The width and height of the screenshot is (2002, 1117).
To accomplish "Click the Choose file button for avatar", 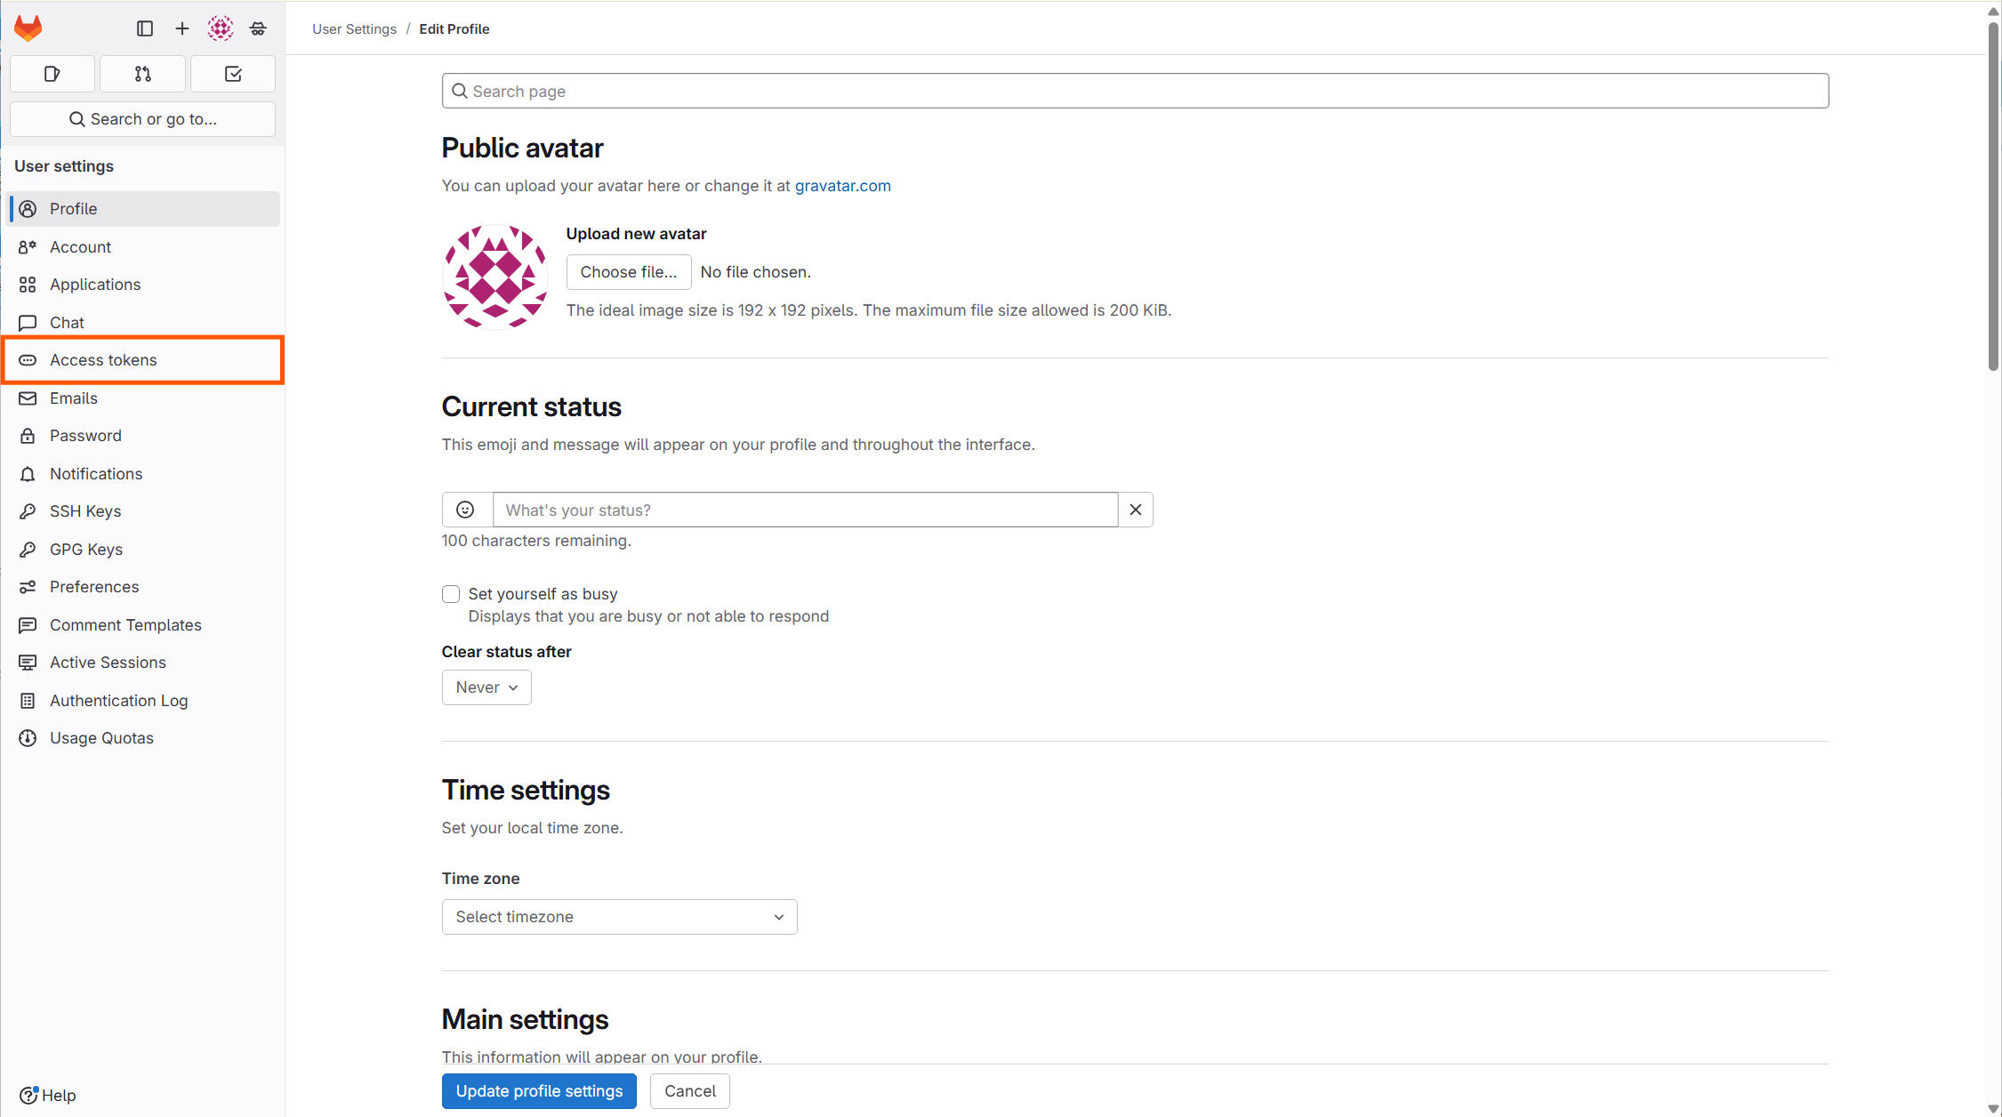I will pyautogui.click(x=628, y=272).
